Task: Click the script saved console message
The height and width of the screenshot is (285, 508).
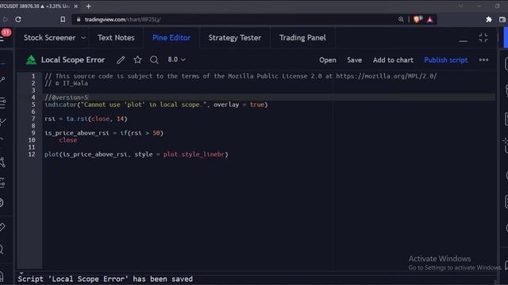Action: (x=105, y=279)
